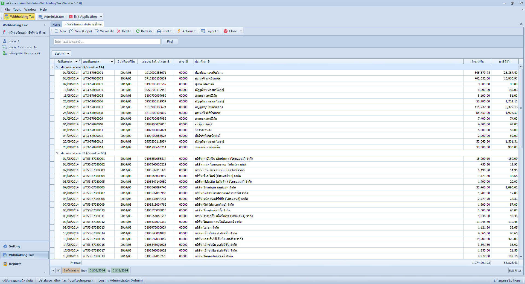Click the search text field
The width and height of the screenshot is (525, 284).
107,42
